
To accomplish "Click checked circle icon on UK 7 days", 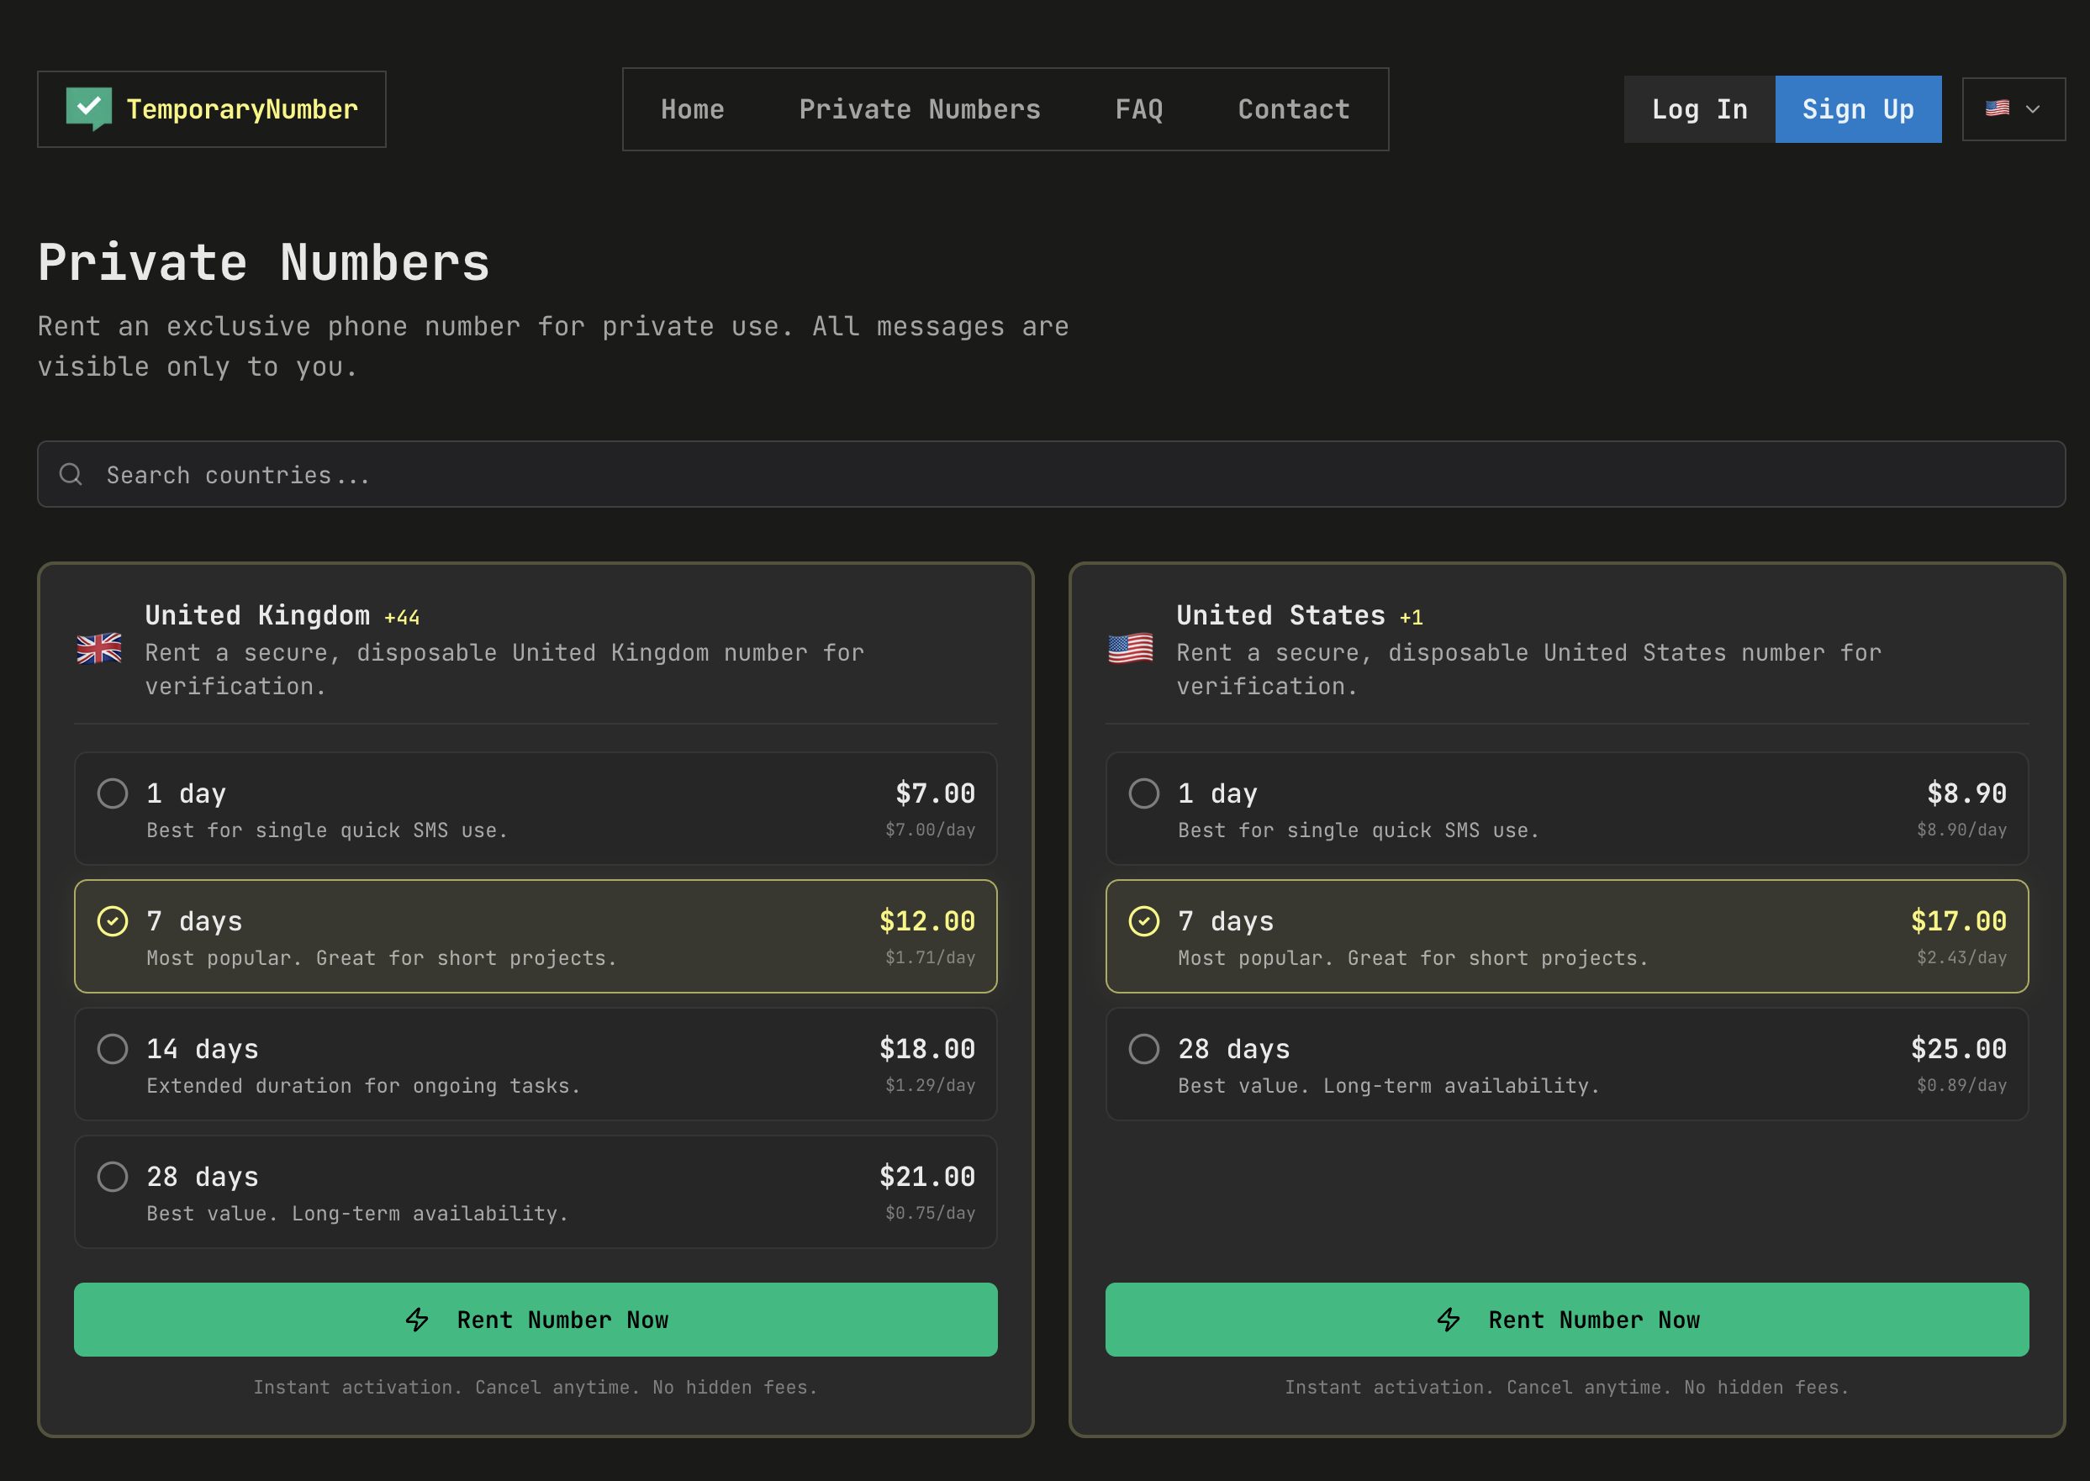I will point(112,921).
